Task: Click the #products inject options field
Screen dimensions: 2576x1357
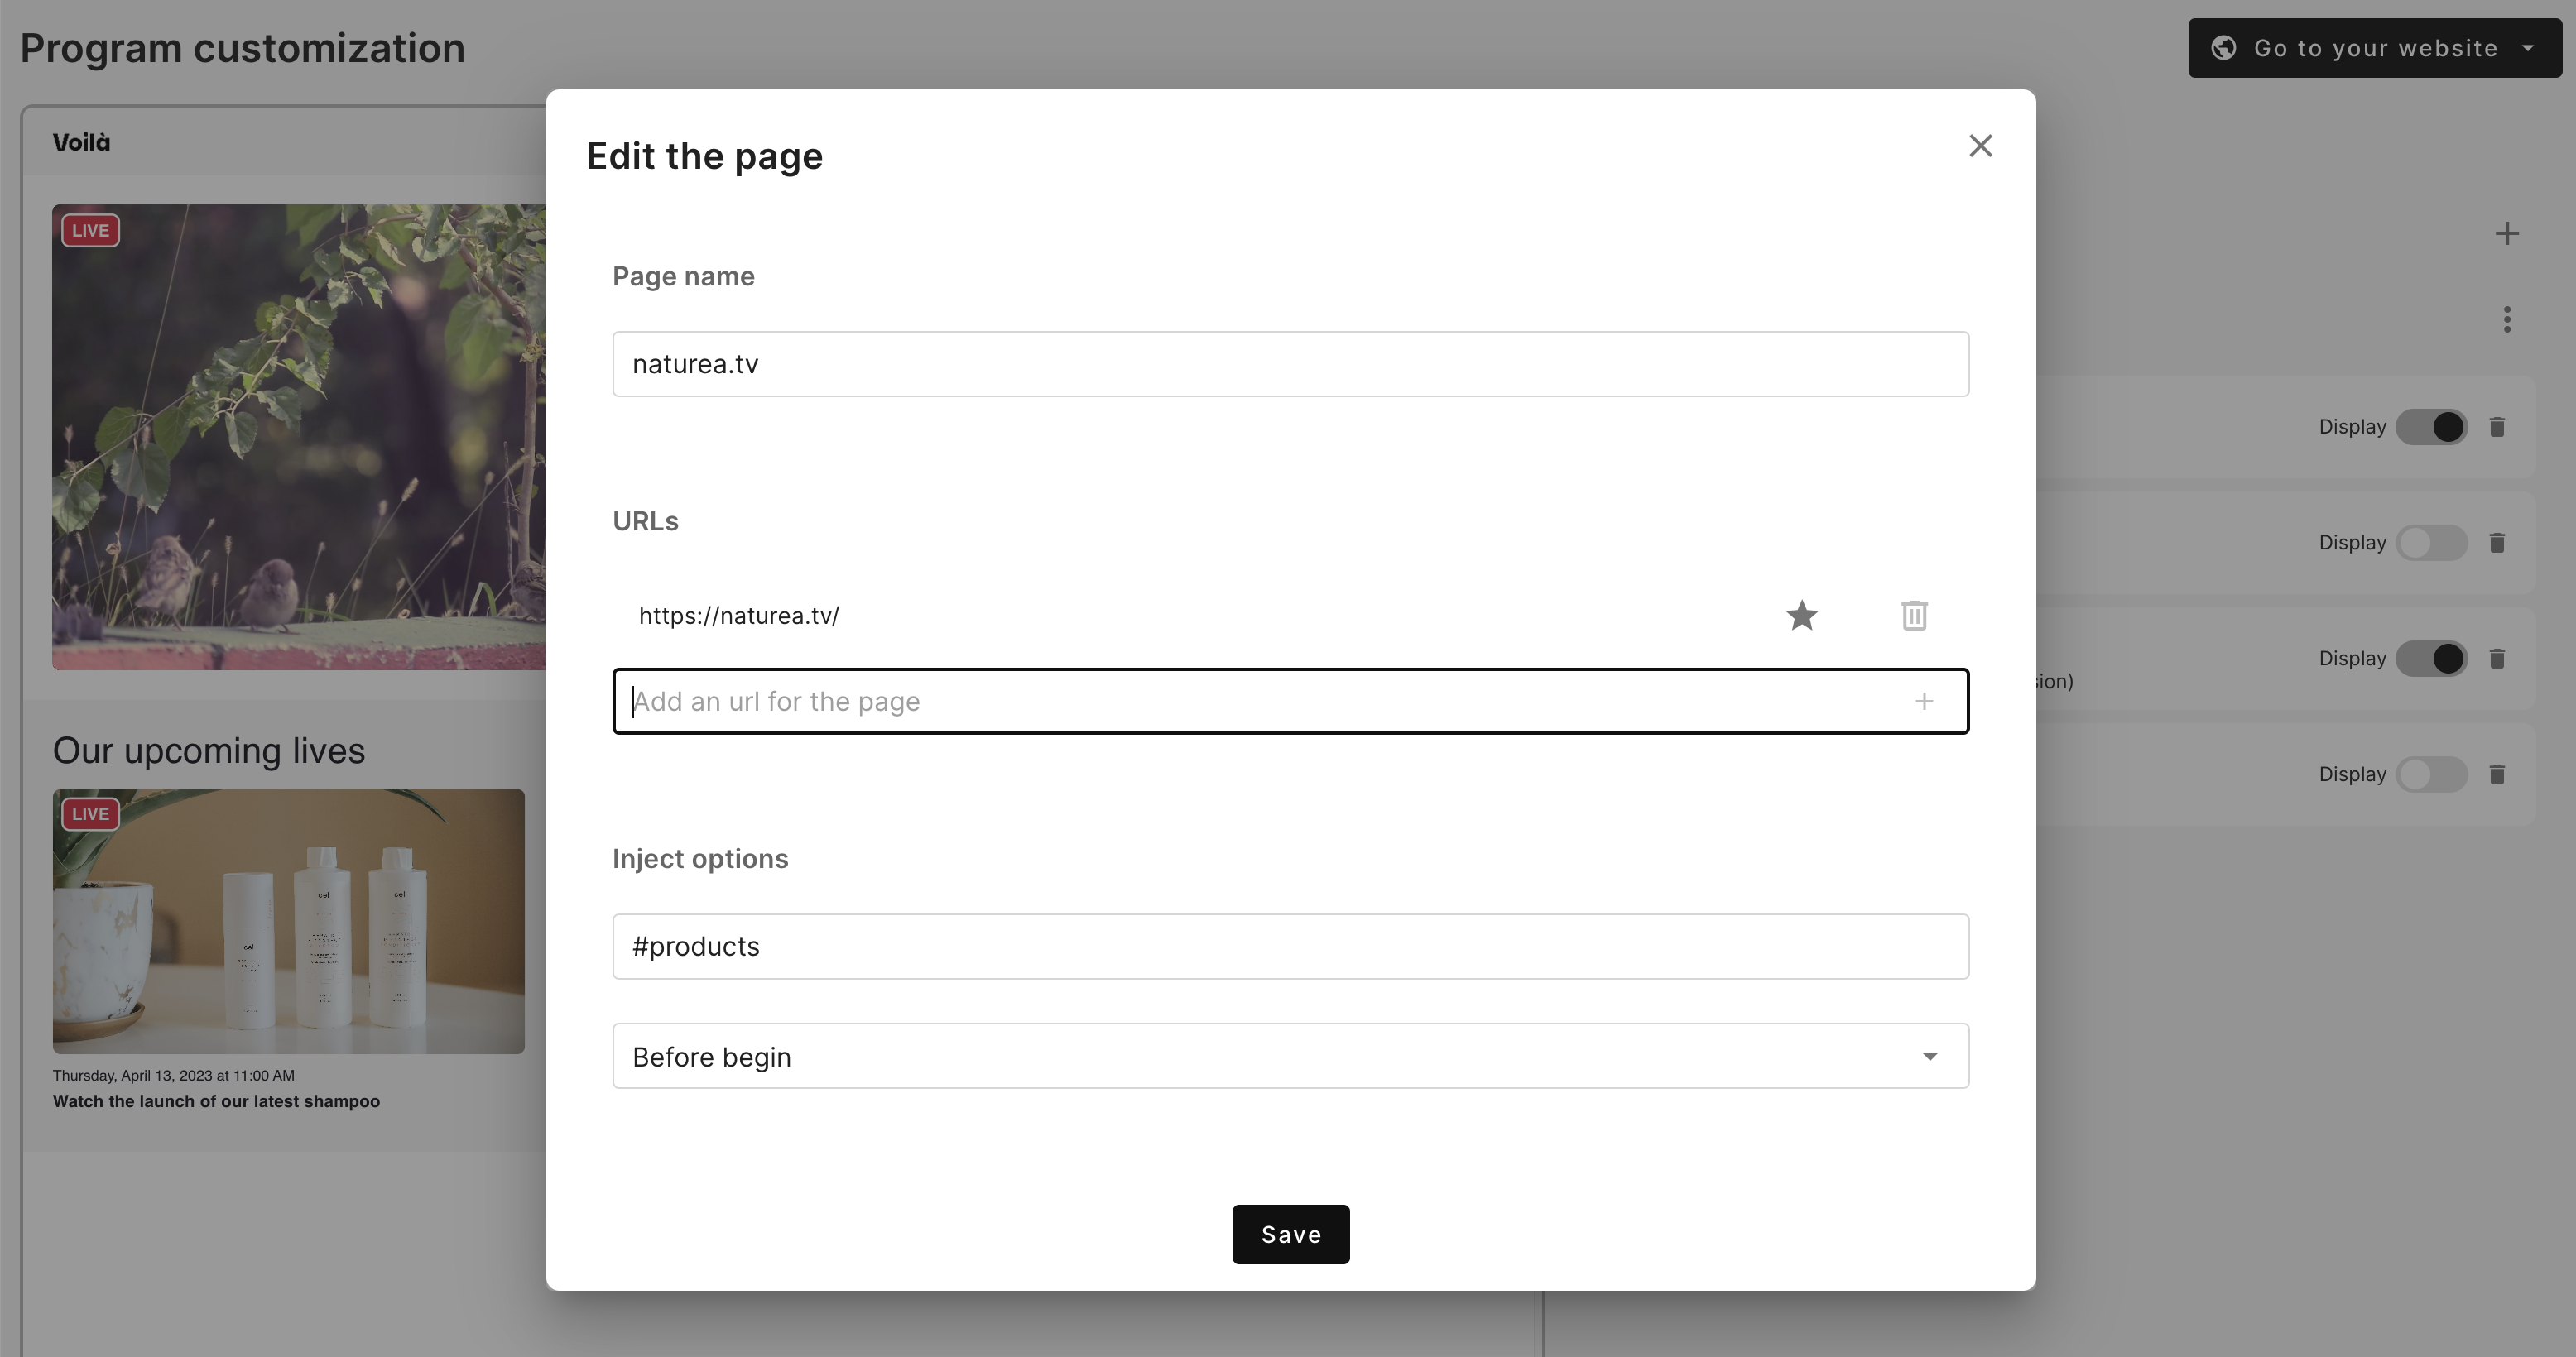Action: point(1291,947)
